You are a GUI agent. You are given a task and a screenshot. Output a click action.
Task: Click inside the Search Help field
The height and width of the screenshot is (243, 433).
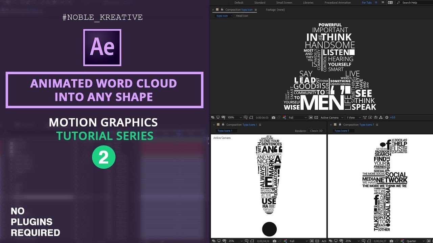(x=411, y=2)
